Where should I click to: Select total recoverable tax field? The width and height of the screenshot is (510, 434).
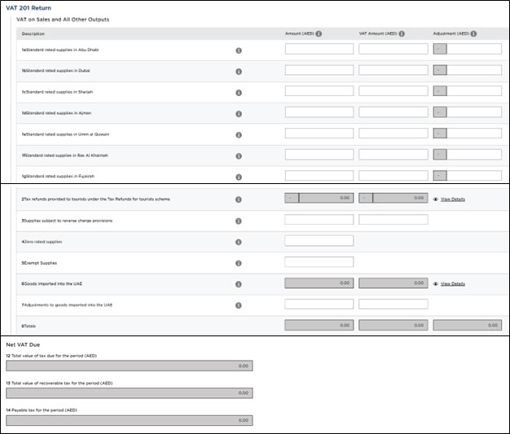tap(130, 393)
